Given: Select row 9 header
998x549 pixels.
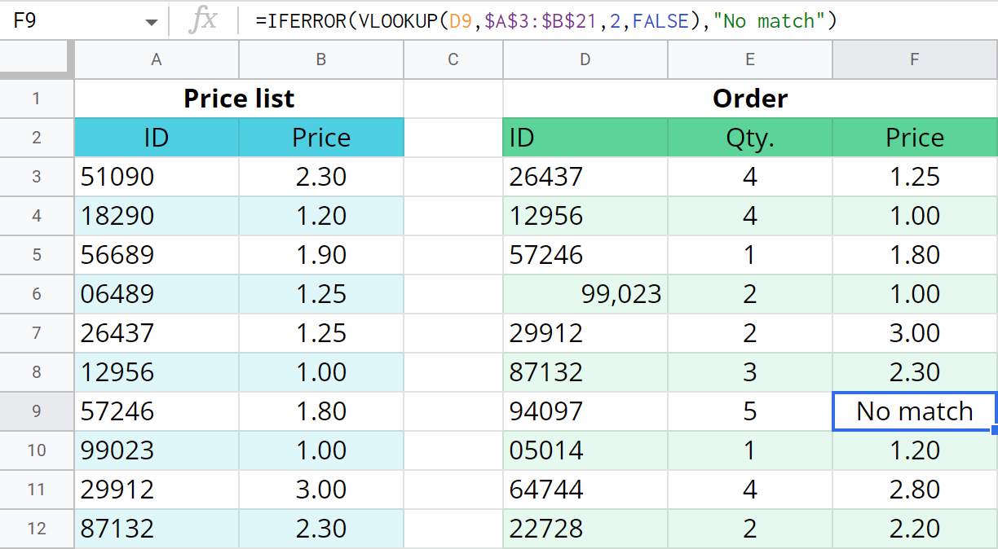Looking at the screenshot, I should (36, 411).
